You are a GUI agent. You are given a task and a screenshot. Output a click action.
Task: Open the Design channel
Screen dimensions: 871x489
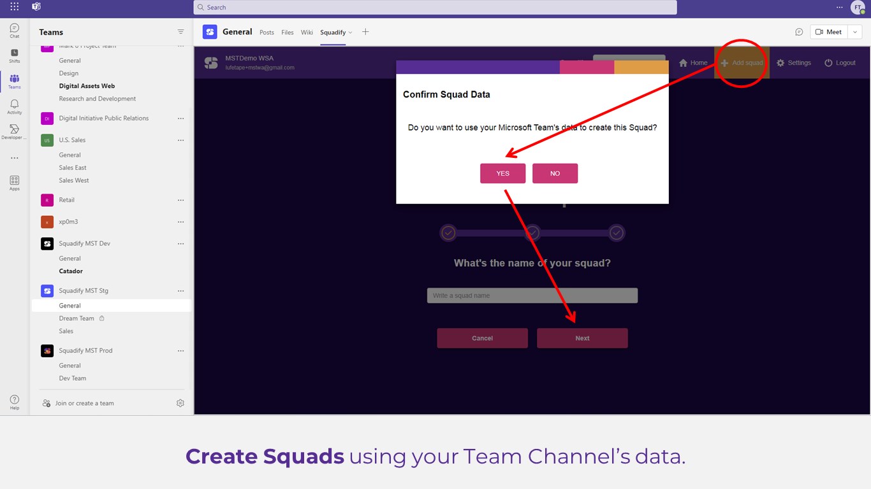pos(69,73)
